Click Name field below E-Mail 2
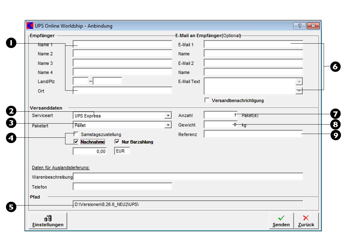 (x=253, y=72)
